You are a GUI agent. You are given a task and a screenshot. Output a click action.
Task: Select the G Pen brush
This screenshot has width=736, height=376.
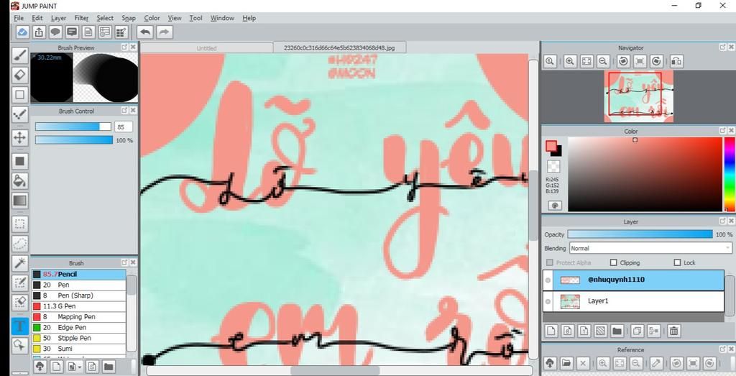(79, 306)
